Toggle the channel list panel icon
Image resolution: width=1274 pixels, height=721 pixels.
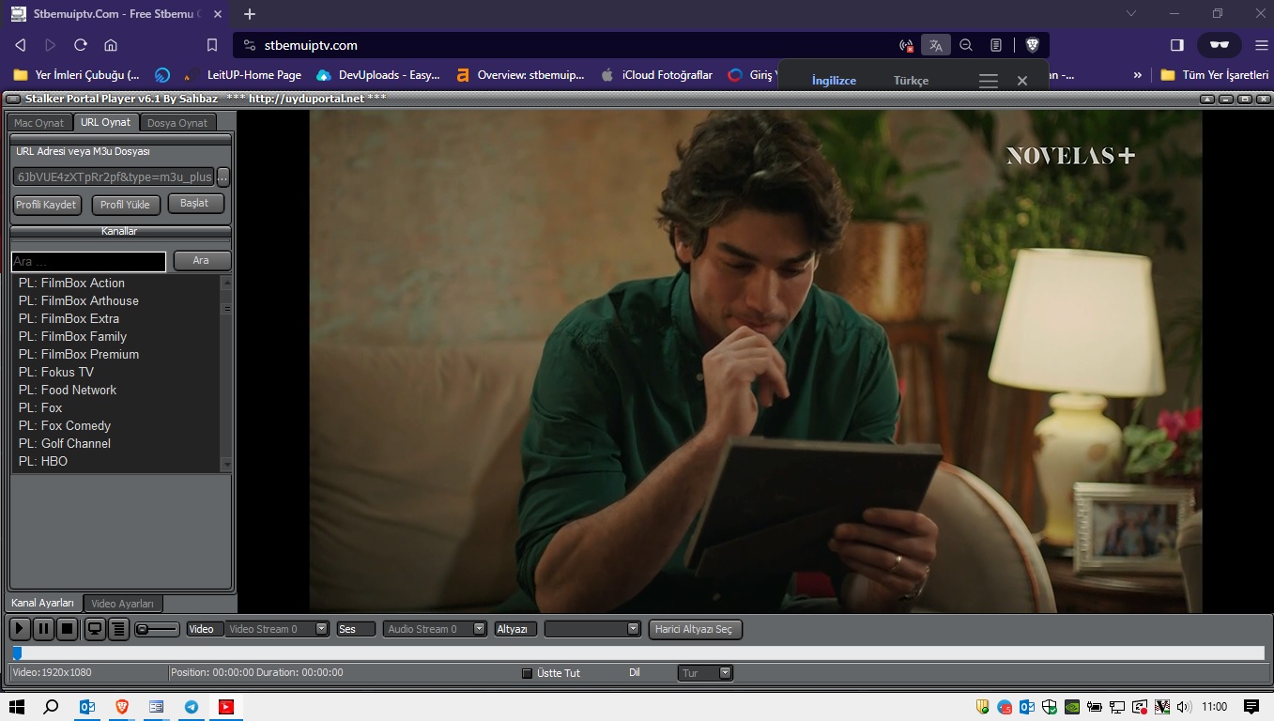click(x=118, y=629)
